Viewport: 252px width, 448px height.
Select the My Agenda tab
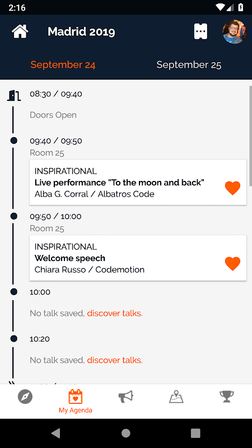(x=76, y=401)
